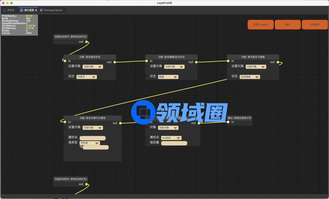Screen dimensions: 329x199
Task: Close the 演示蓝图 tab
Action: (x=36, y=10)
